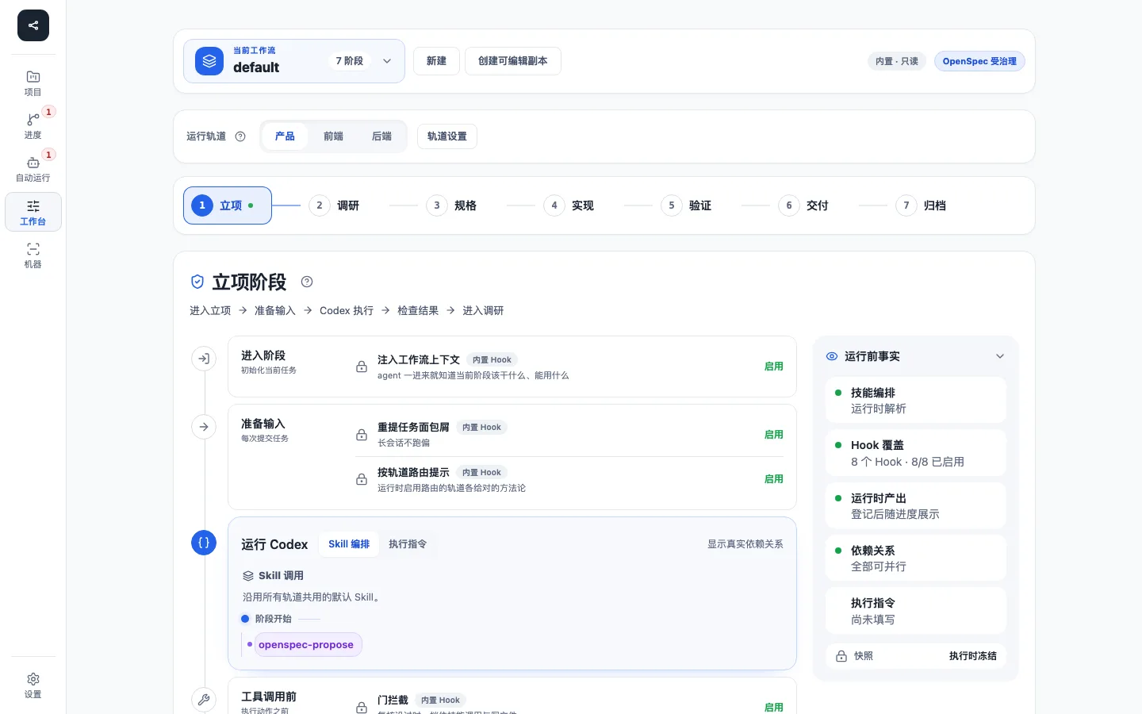Screen dimensions: 1142x714
Task: Click 检查结果 in the stage flow breadcrumb
Action: click(418, 311)
